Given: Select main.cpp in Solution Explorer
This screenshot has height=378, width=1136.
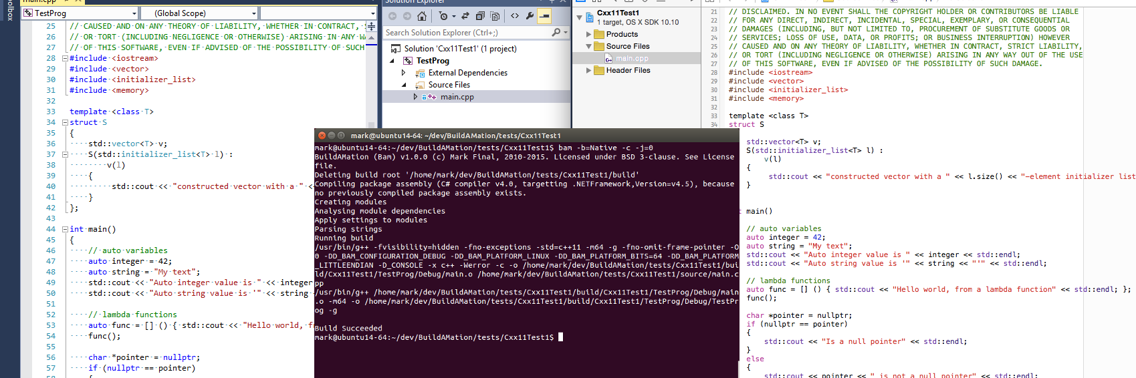Looking at the screenshot, I should pos(457,97).
